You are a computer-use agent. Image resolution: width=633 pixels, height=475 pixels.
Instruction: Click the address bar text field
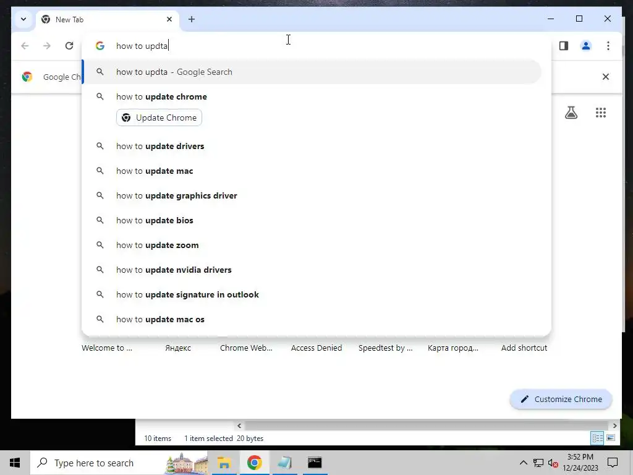(315, 46)
